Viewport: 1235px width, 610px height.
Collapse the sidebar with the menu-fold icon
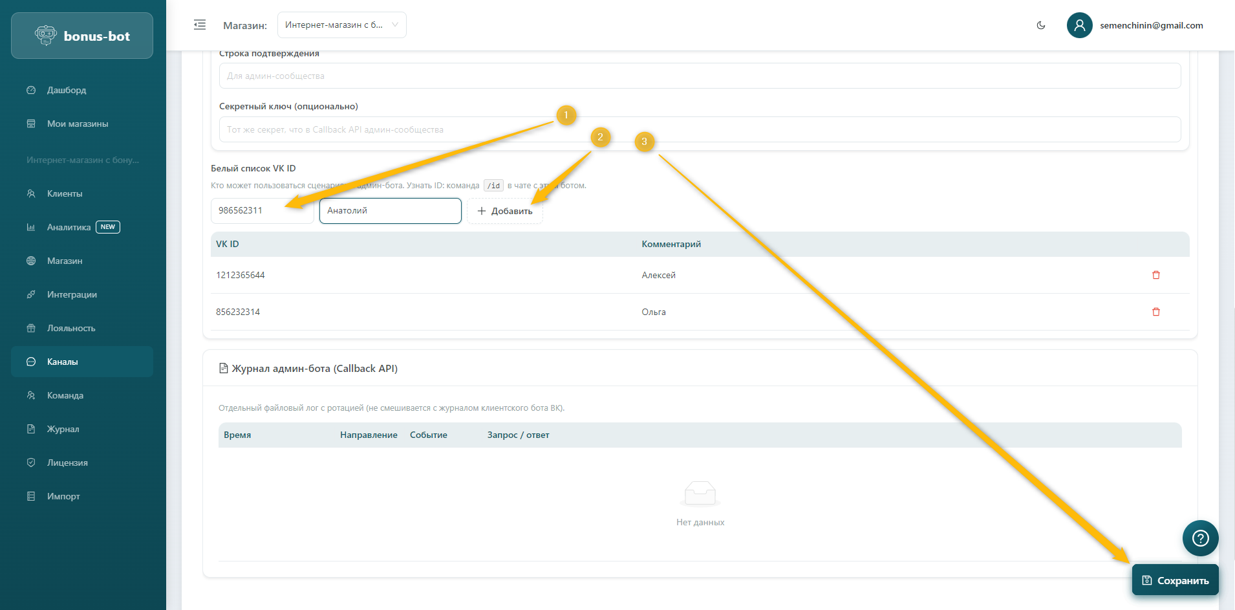pos(200,25)
